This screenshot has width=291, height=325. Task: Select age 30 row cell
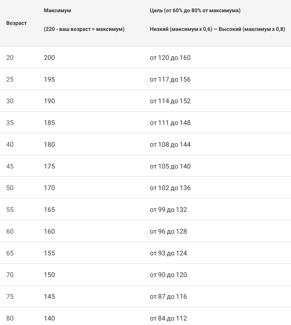click(10, 101)
